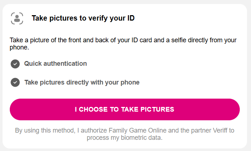Viewport: 251px width, 151px height.
Task: Click the checkmark beside Take pictures directly
Action: coord(15,82)
